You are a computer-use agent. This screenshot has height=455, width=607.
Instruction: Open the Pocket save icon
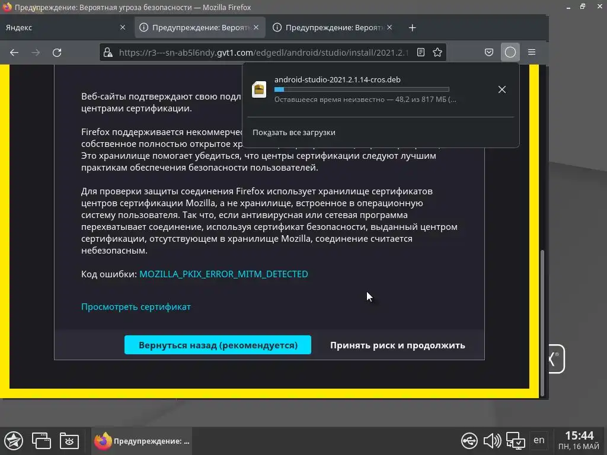click(489, 52)
